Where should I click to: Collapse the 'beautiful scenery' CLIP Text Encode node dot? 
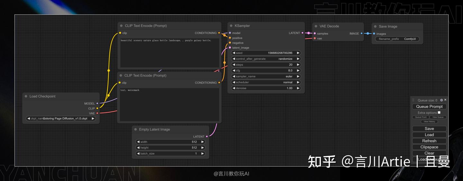coord(121,26)
